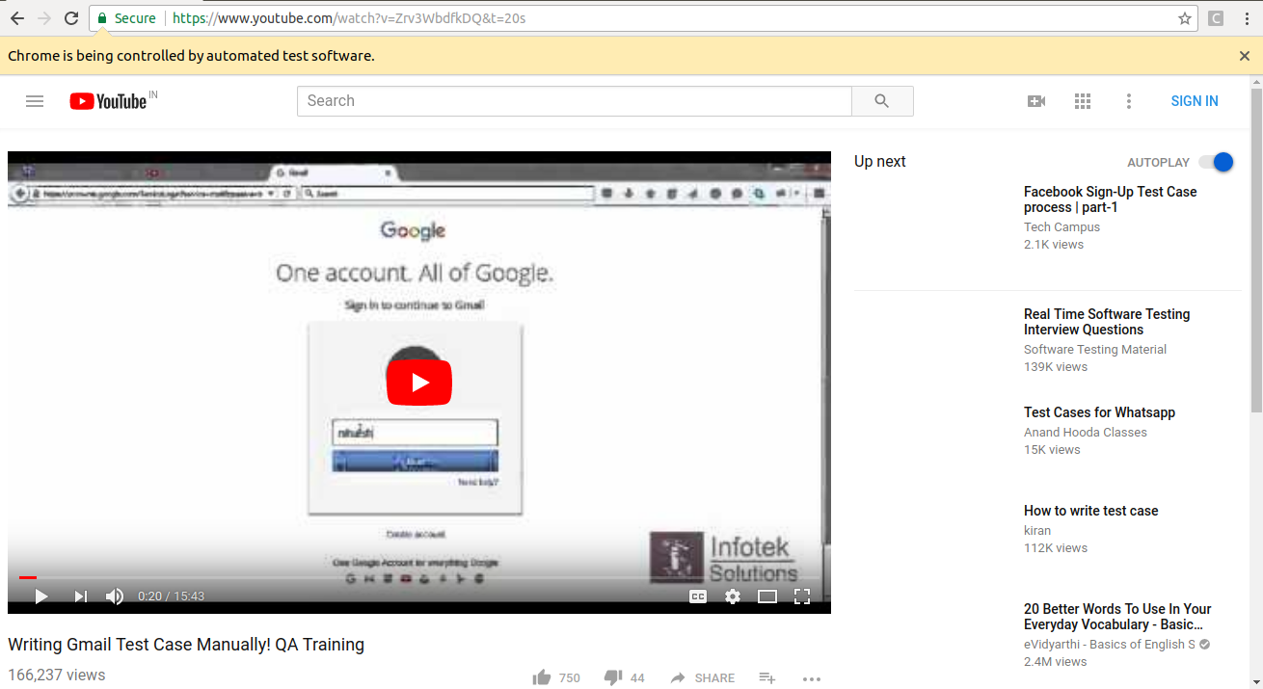1263x689 pixels.
Task: Open the upload video camera icon
Action: [x=1036, y=101]
